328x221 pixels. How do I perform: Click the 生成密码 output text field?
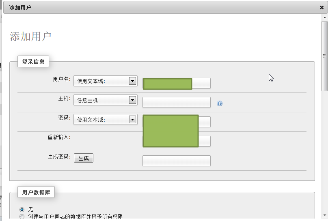pyautogui.click(x=176, y=161)
